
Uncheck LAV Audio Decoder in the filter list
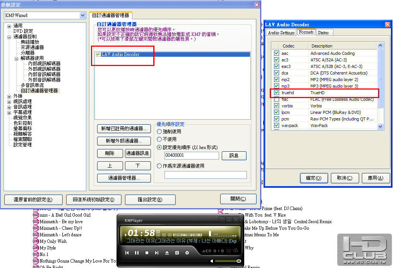pos(98,54)
